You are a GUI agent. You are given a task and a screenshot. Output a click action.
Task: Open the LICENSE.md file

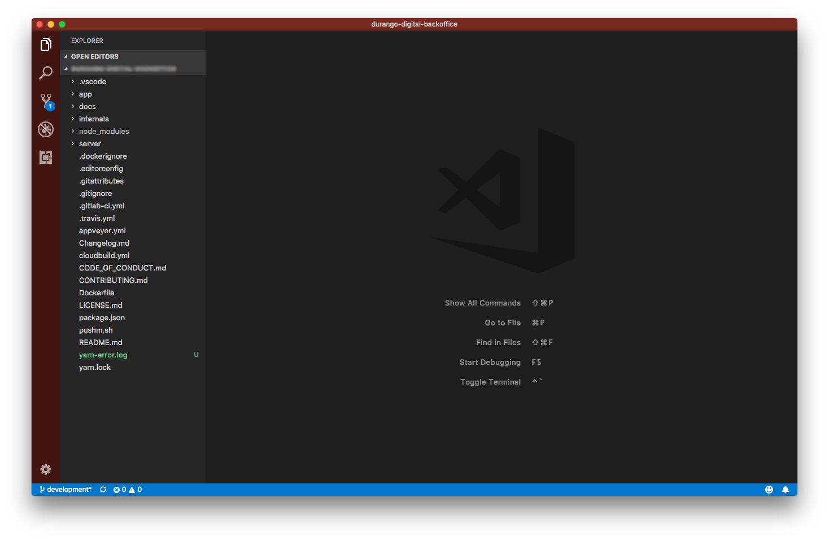point(133,306)
